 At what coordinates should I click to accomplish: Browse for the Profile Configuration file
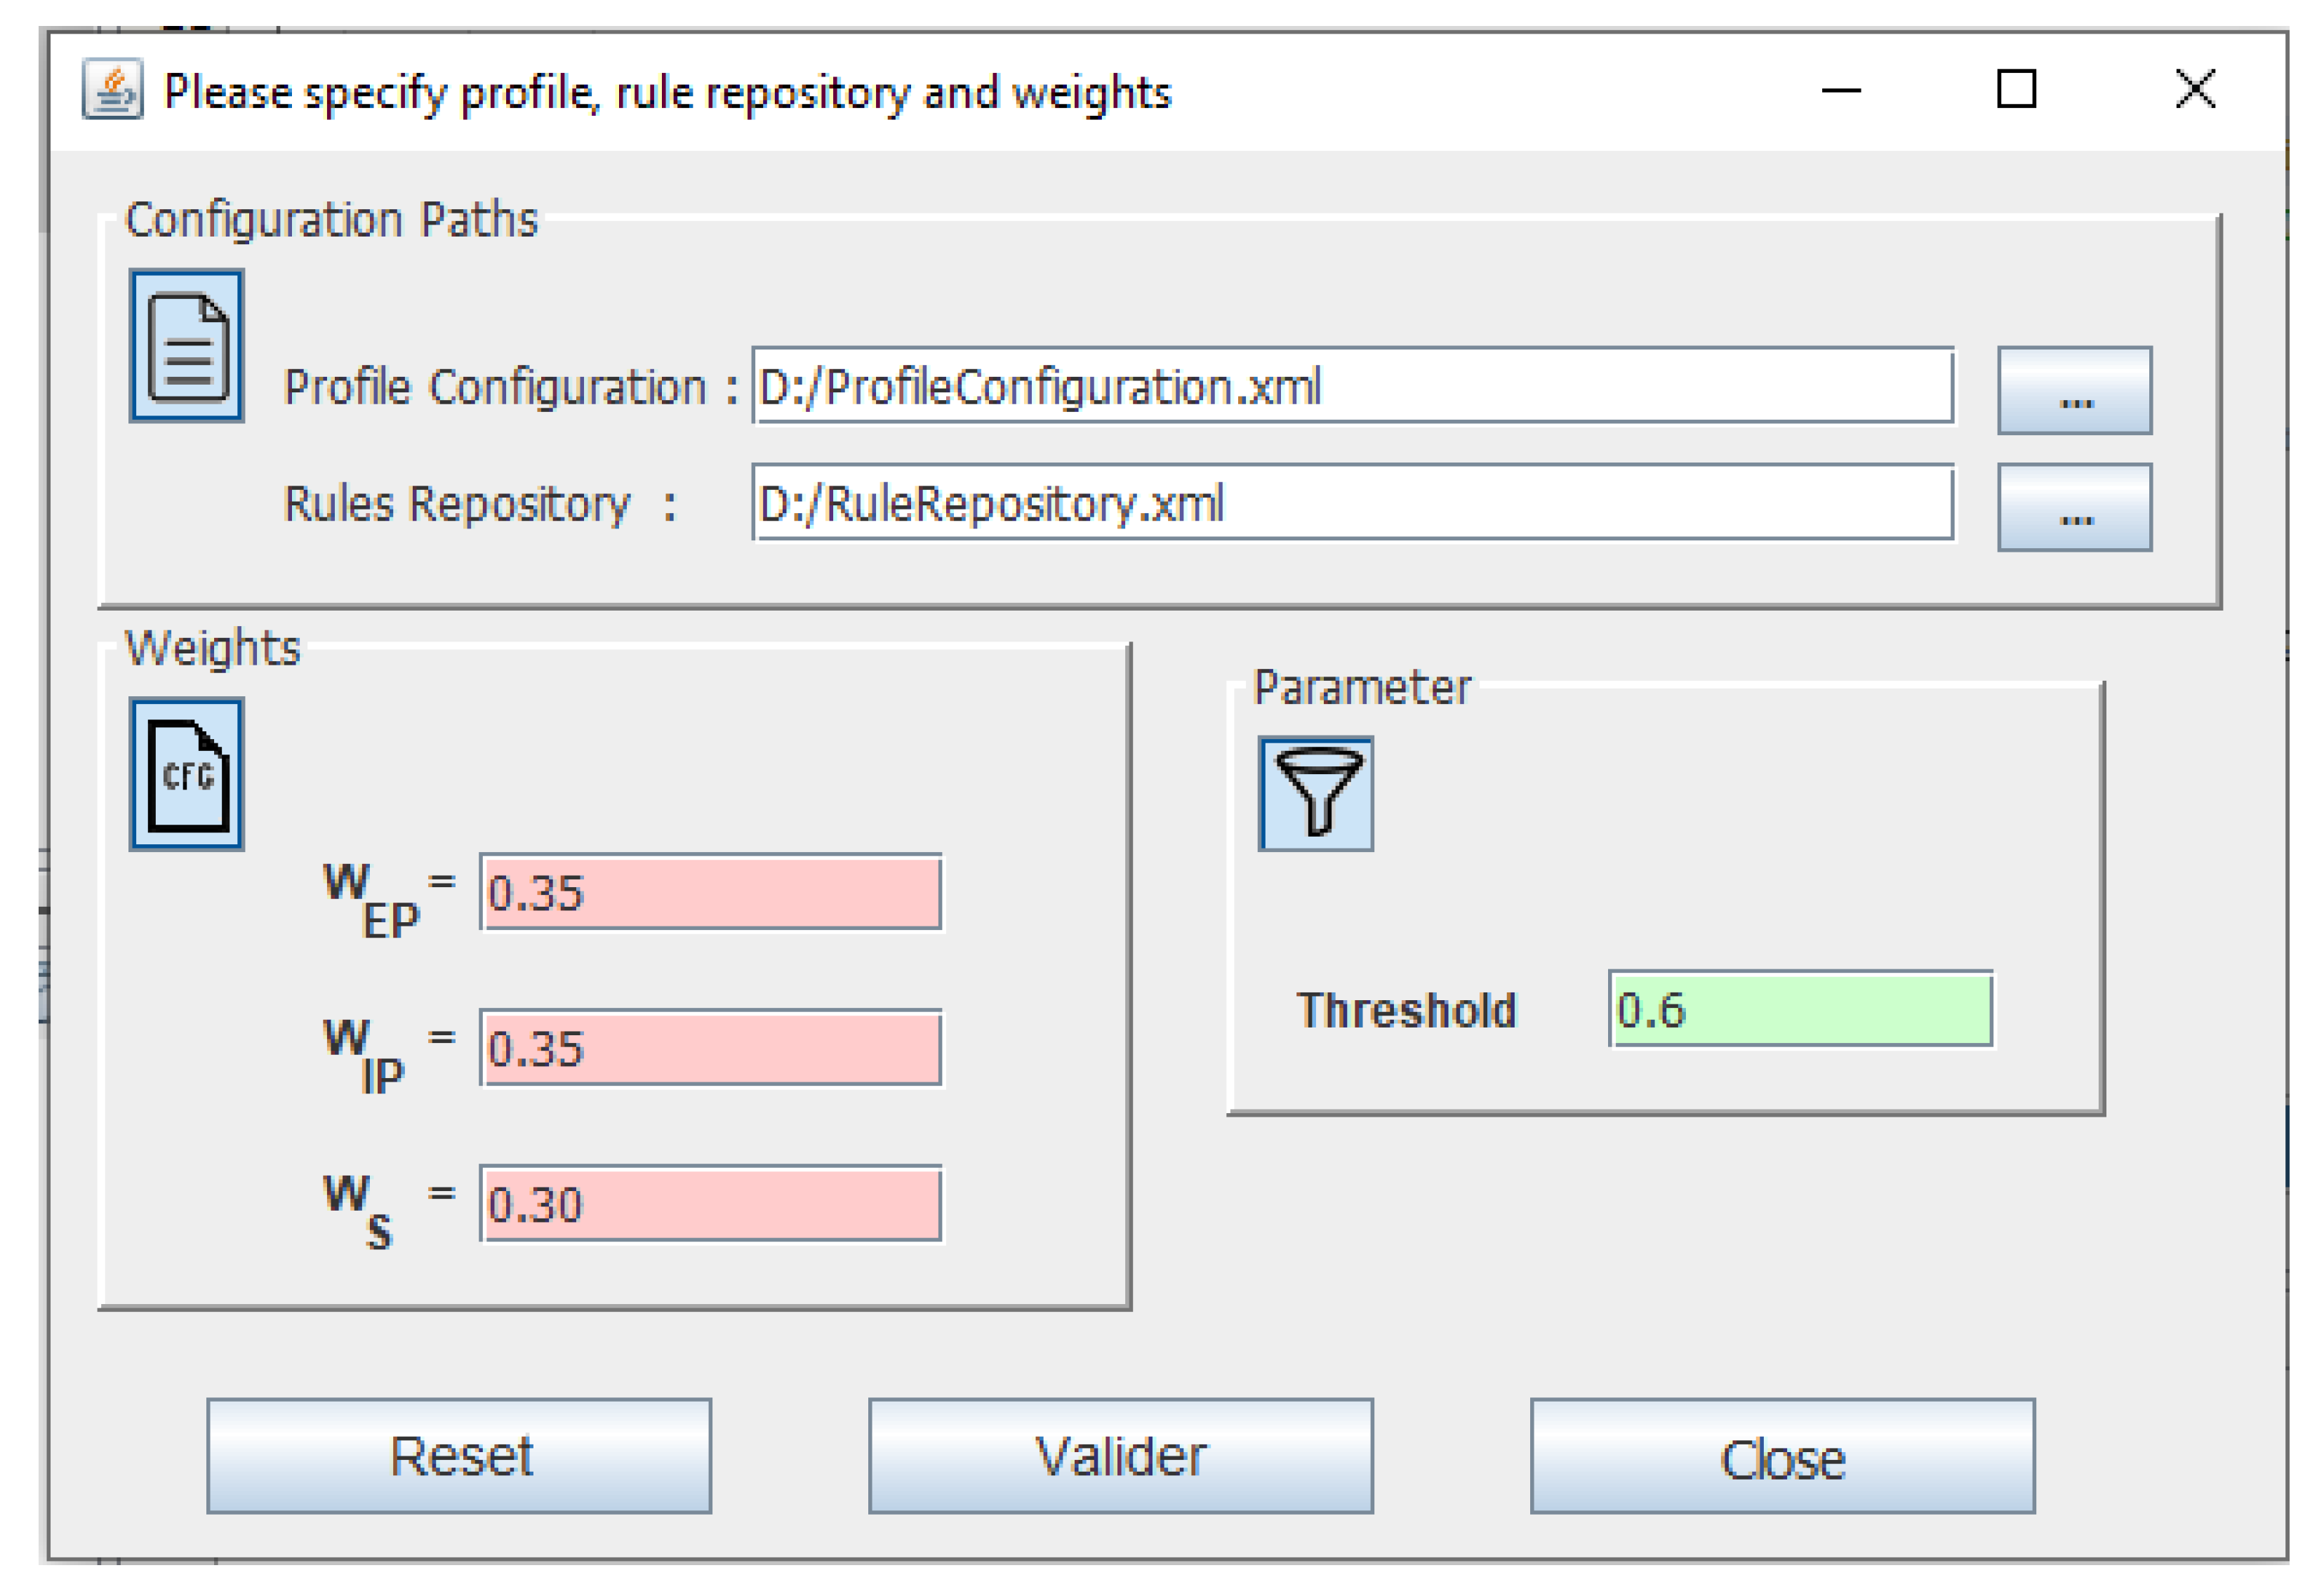point(2075,391)
